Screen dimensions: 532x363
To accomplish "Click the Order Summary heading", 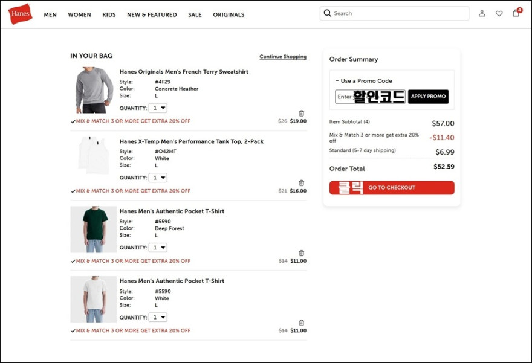I will 354,59.
